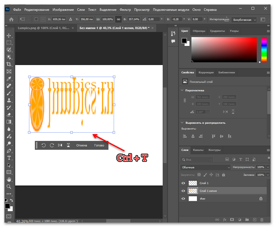Open the Color panel menu
Screen dimensions: 275x227
pyautogui.click(x=268, y=31)
